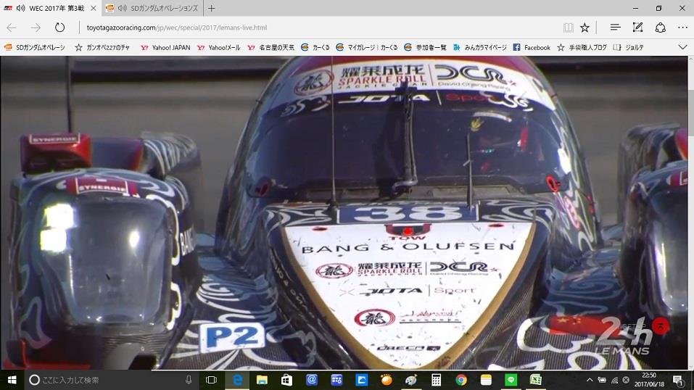Screen dimensions: 694x390
Task: Mute audio on the SDガンダムオペレーションズ tab
Action: [x=121, y=9]
